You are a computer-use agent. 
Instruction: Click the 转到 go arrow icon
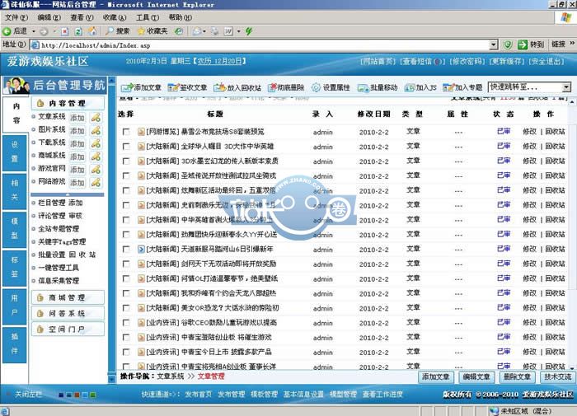522,44
